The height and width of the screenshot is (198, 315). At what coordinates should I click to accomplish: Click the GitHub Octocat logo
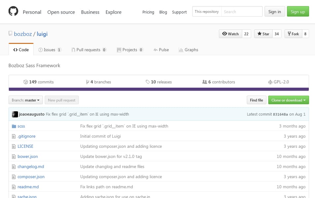tap(13, 12)
